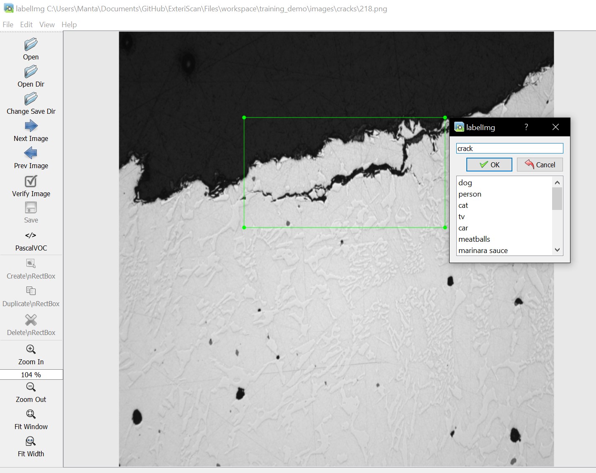The width and height of the screenshot is (596, 473).
Task: Confirm label with OK button
Action: click(x=489, y=165)
